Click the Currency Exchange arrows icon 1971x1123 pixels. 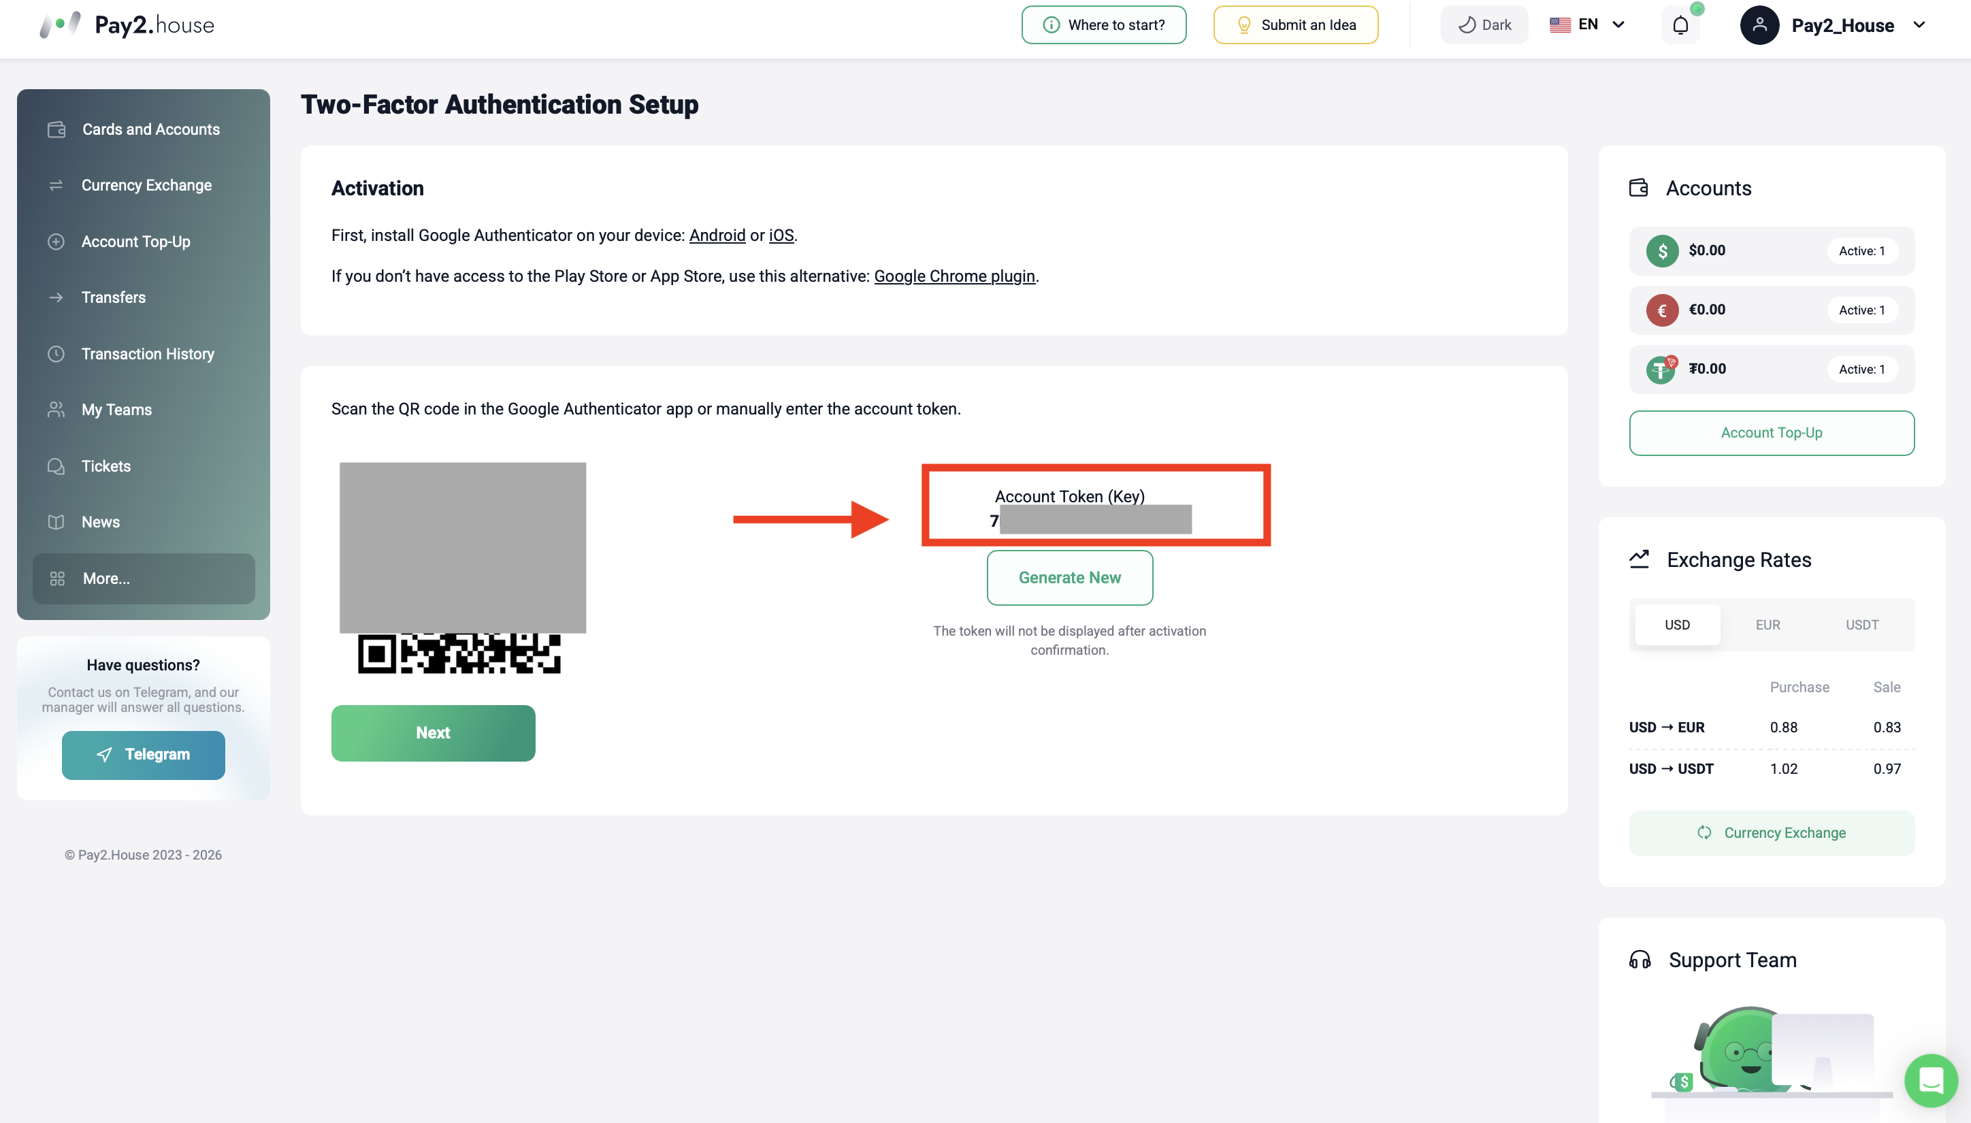click(x=56, y=185)
